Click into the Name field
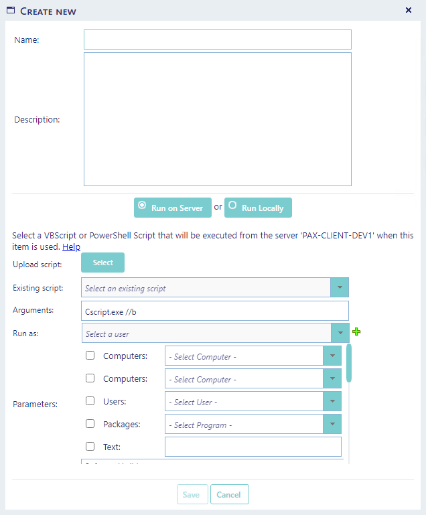Screen dimensions: 426x515 (x=217, y=40)
